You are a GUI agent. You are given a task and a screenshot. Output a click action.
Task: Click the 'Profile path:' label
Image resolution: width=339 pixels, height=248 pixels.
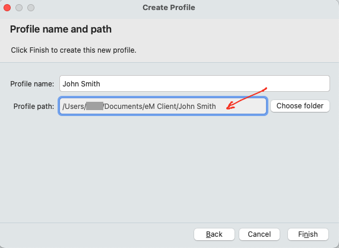33,106
